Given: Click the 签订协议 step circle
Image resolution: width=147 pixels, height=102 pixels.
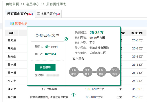Looking at the screenshot, I should pyautogui.click(x=115, y=72).
